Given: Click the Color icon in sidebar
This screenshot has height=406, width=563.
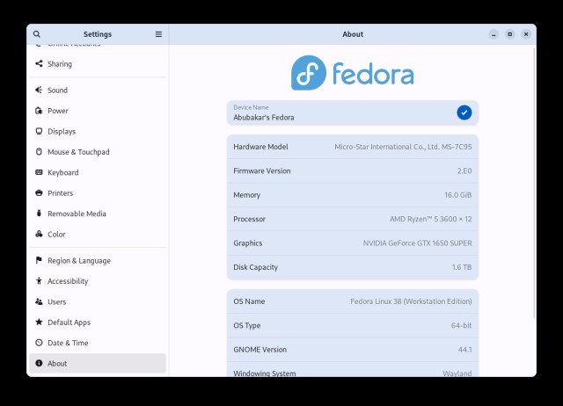Looking at the screenshot, I should click(x=39, y=234).
